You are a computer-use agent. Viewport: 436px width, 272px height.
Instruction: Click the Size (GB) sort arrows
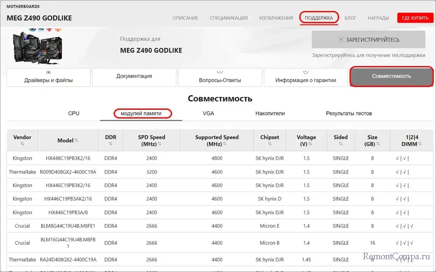(378, 144)
